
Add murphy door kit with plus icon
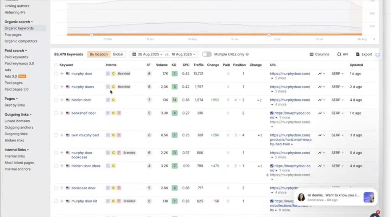click(62, 201)
